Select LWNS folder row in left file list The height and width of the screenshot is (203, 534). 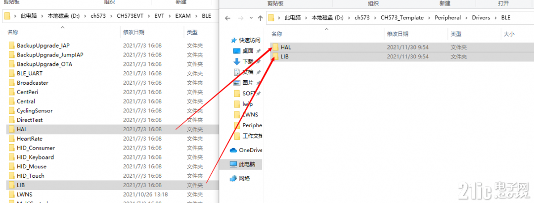click(112, 195)
